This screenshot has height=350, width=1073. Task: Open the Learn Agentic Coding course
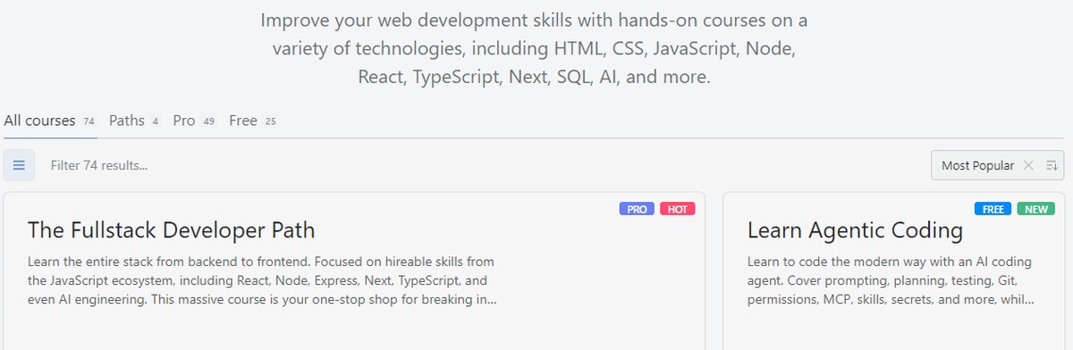coord(855,230)
